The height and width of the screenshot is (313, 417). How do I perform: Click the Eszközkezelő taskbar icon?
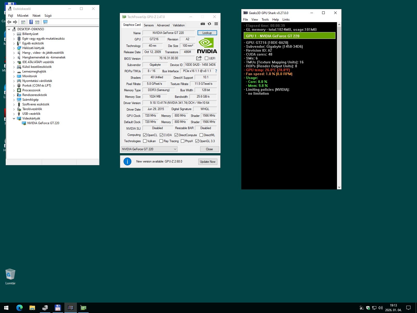(x=45, y=308)
